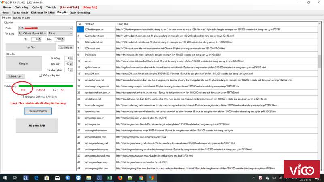Screen dimensions: 324x182
Task: Open the 'Báo cáo tin đăng' sub-tab
Action: pyautogui.click(x=21, y=18)
